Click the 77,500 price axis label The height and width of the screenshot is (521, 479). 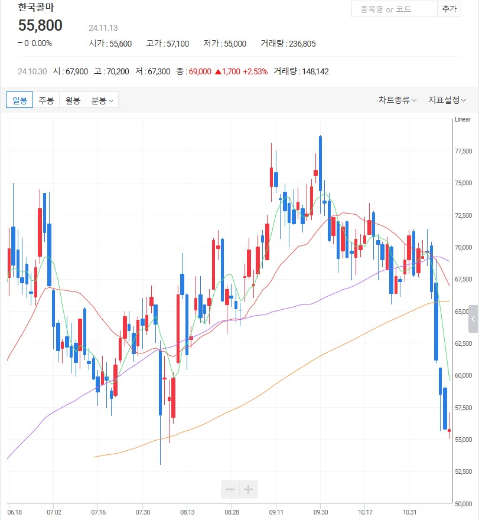point(462,151)
